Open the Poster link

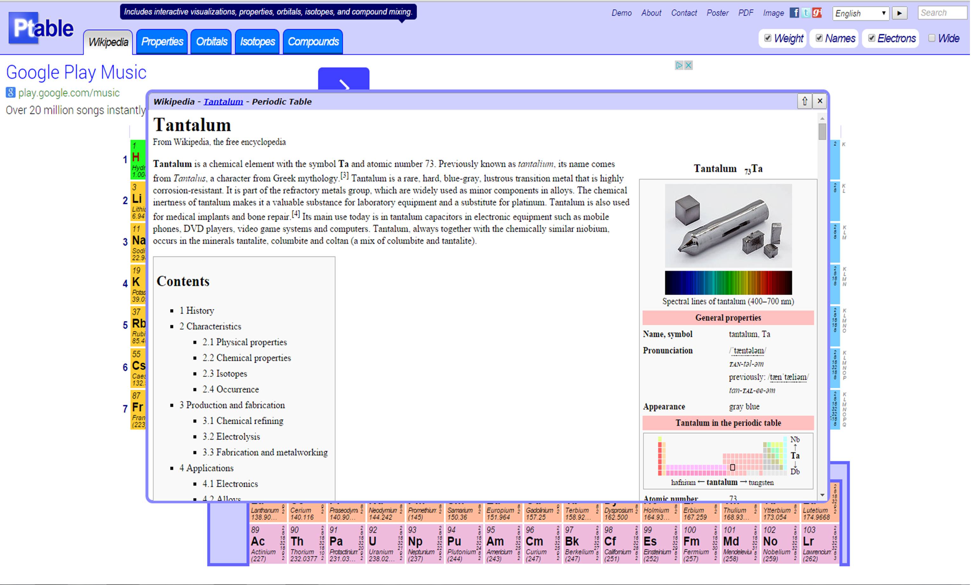pos(717,13)
